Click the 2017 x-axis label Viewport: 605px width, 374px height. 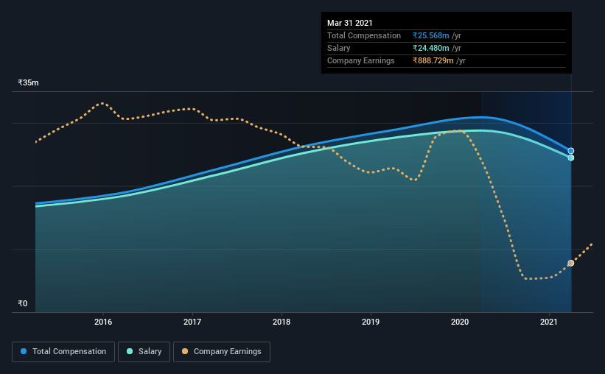(x=192, y=322)
